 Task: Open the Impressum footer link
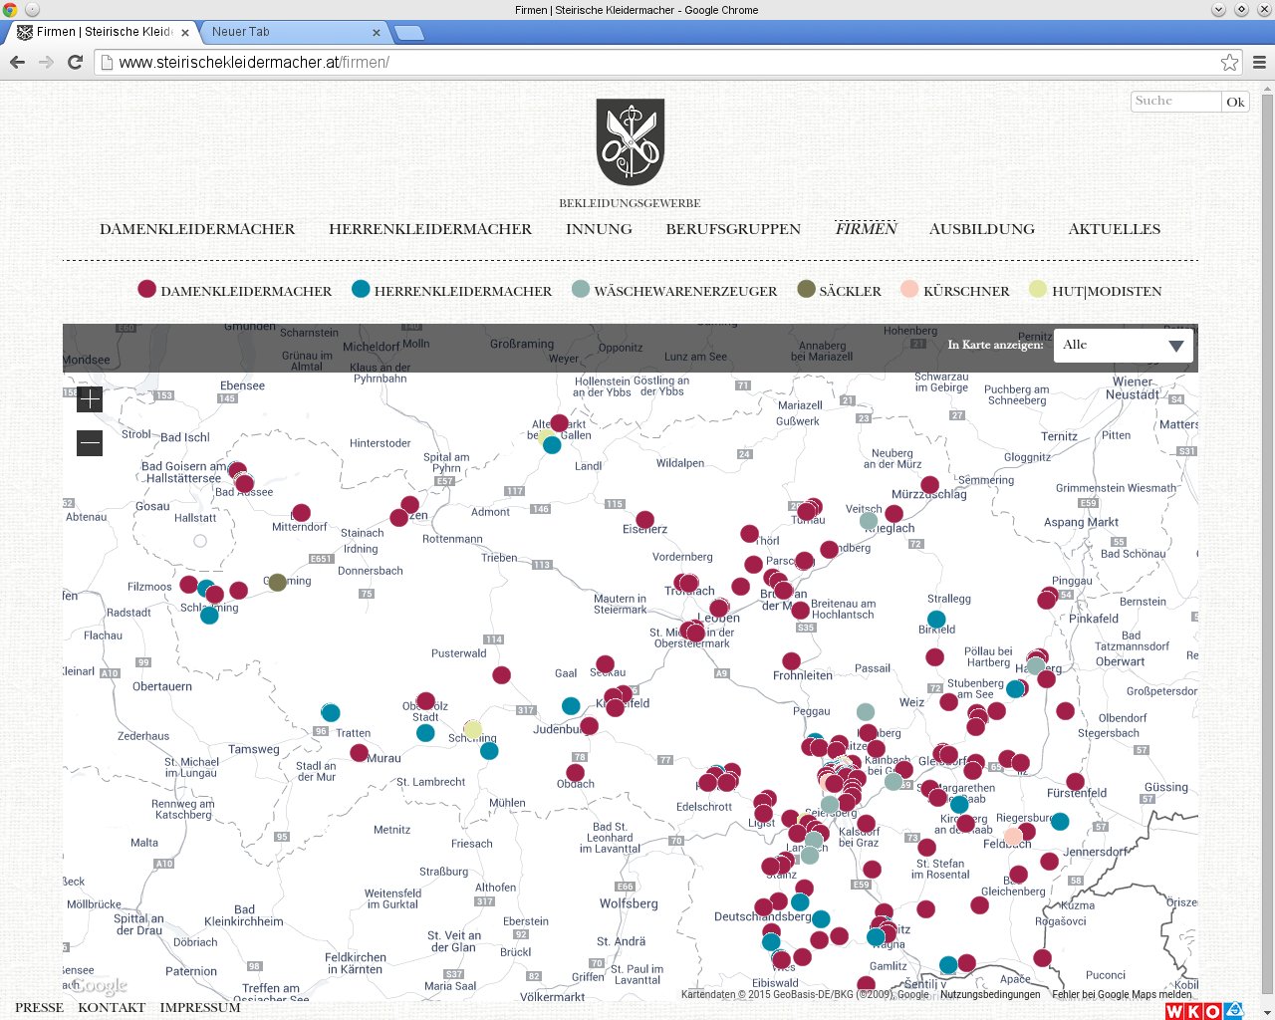200,1007
